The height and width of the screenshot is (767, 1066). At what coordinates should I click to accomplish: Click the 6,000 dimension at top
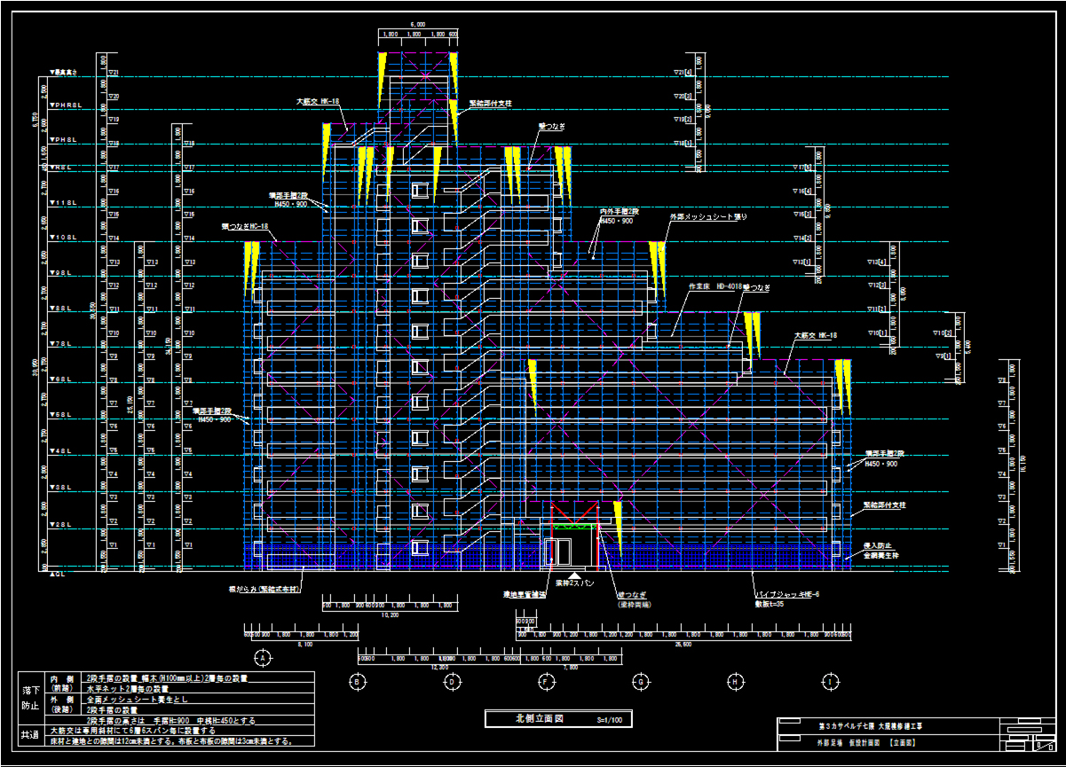(x=417, y=25)
